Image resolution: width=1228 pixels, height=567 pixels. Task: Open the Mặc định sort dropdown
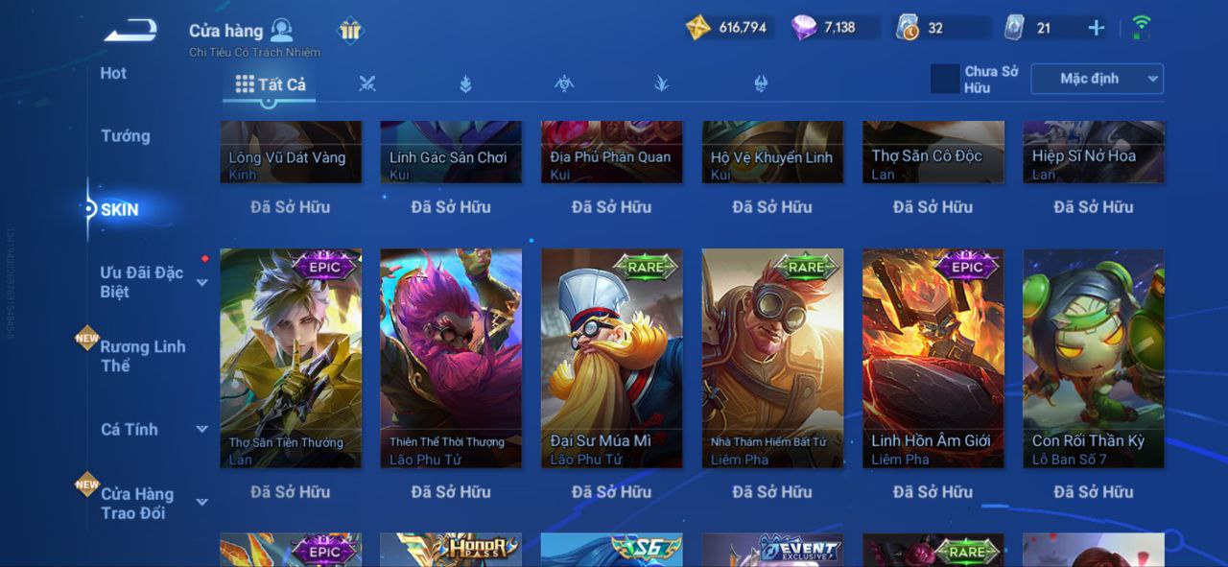(x=1097, y=79)
